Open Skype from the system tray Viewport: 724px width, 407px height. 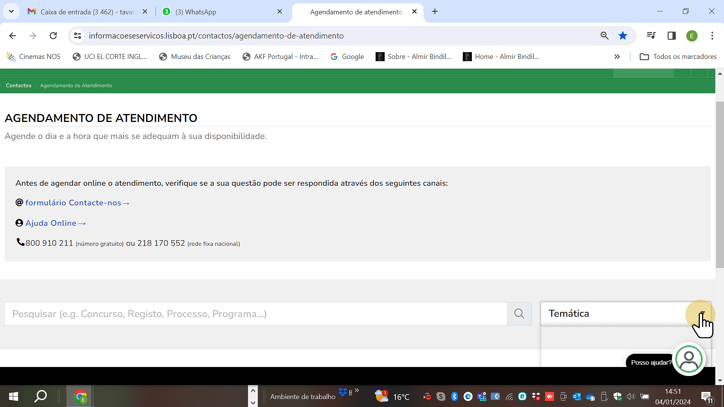click(x=441, y=396)
